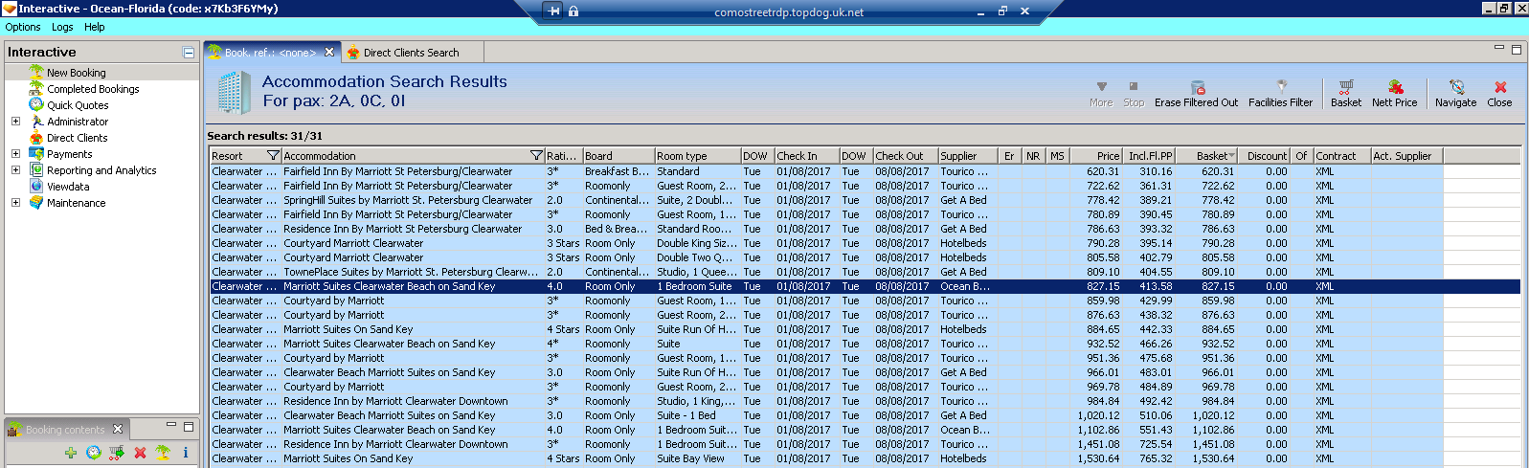Maximize the search results editor pane

tap(1516, 49)
